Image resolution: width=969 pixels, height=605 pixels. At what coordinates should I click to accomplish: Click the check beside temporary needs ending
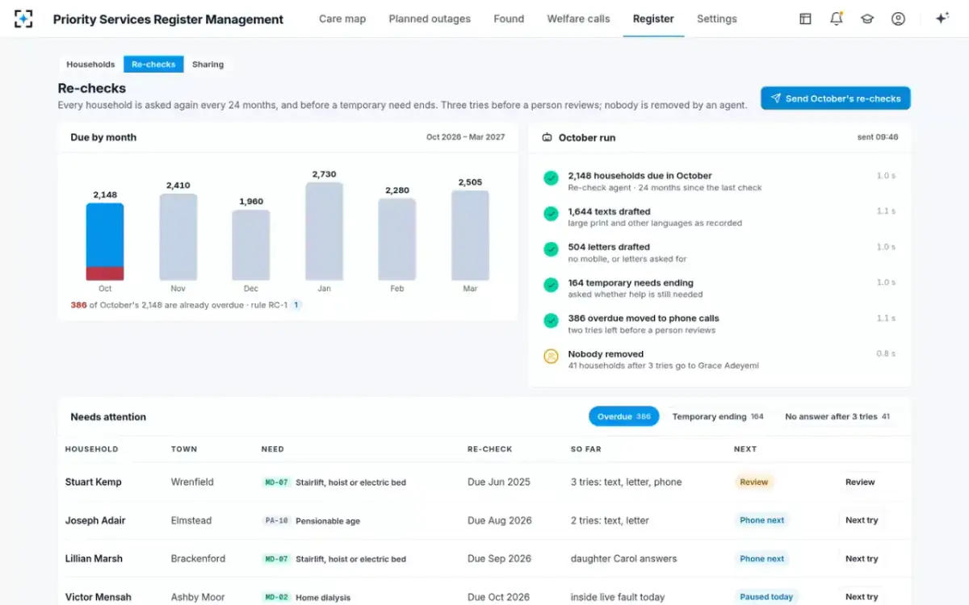pos(551,285)
